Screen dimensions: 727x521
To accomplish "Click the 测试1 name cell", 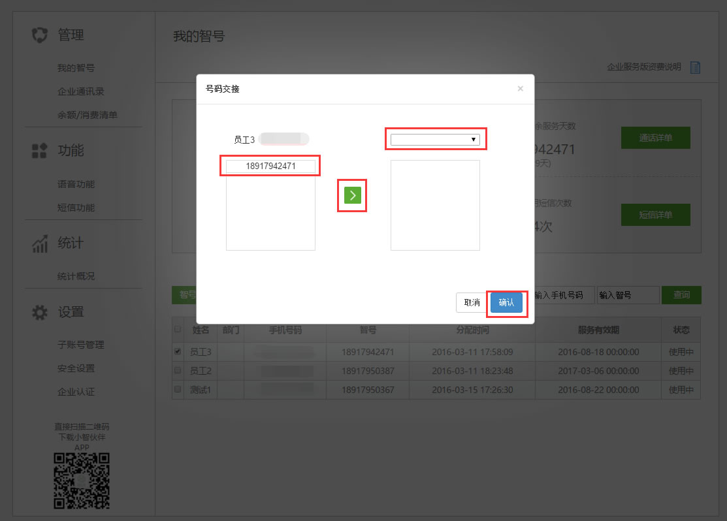I will coord(201,390).
